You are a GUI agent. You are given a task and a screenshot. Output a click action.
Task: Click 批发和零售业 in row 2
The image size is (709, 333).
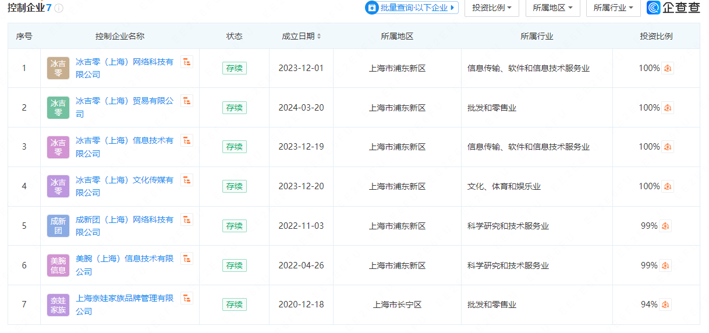click(492, 108)
